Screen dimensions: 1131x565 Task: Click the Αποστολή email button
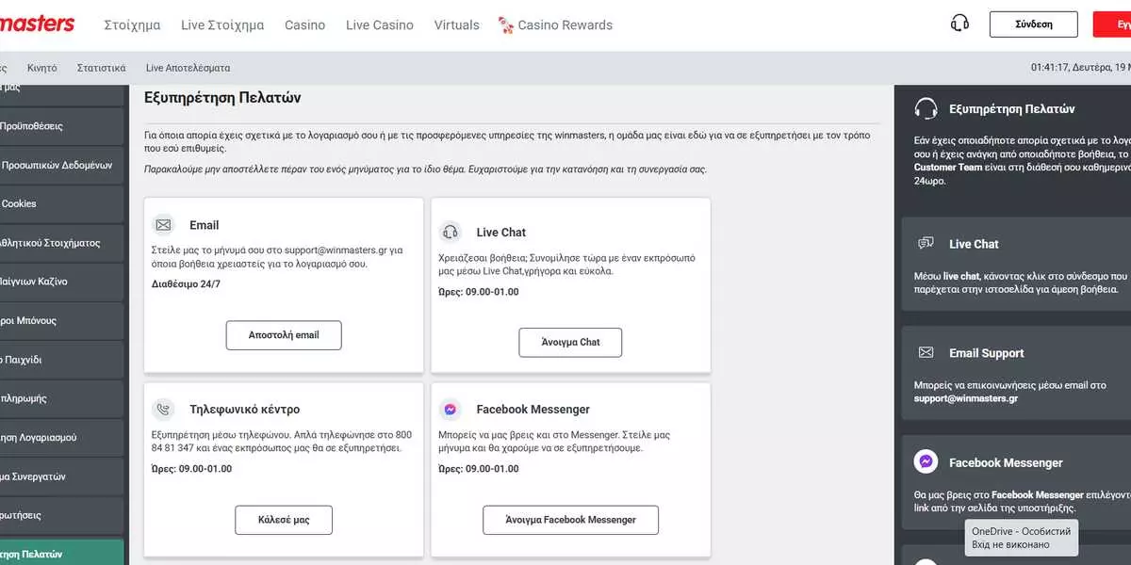click(284, 335)
